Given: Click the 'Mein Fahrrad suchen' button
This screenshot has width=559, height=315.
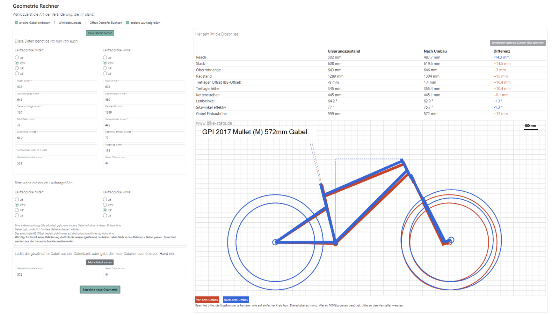Looking at the screenshot, I should point(100,33).
